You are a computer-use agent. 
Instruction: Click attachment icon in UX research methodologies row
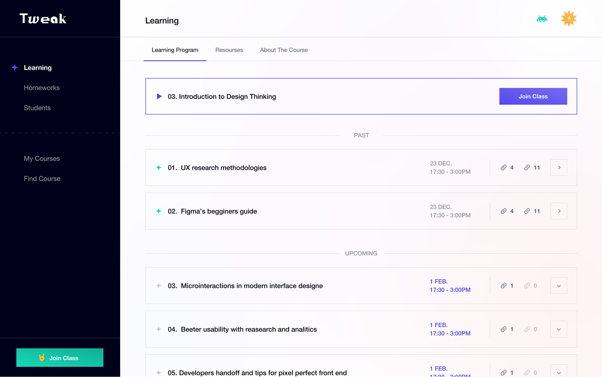(503, 168)
